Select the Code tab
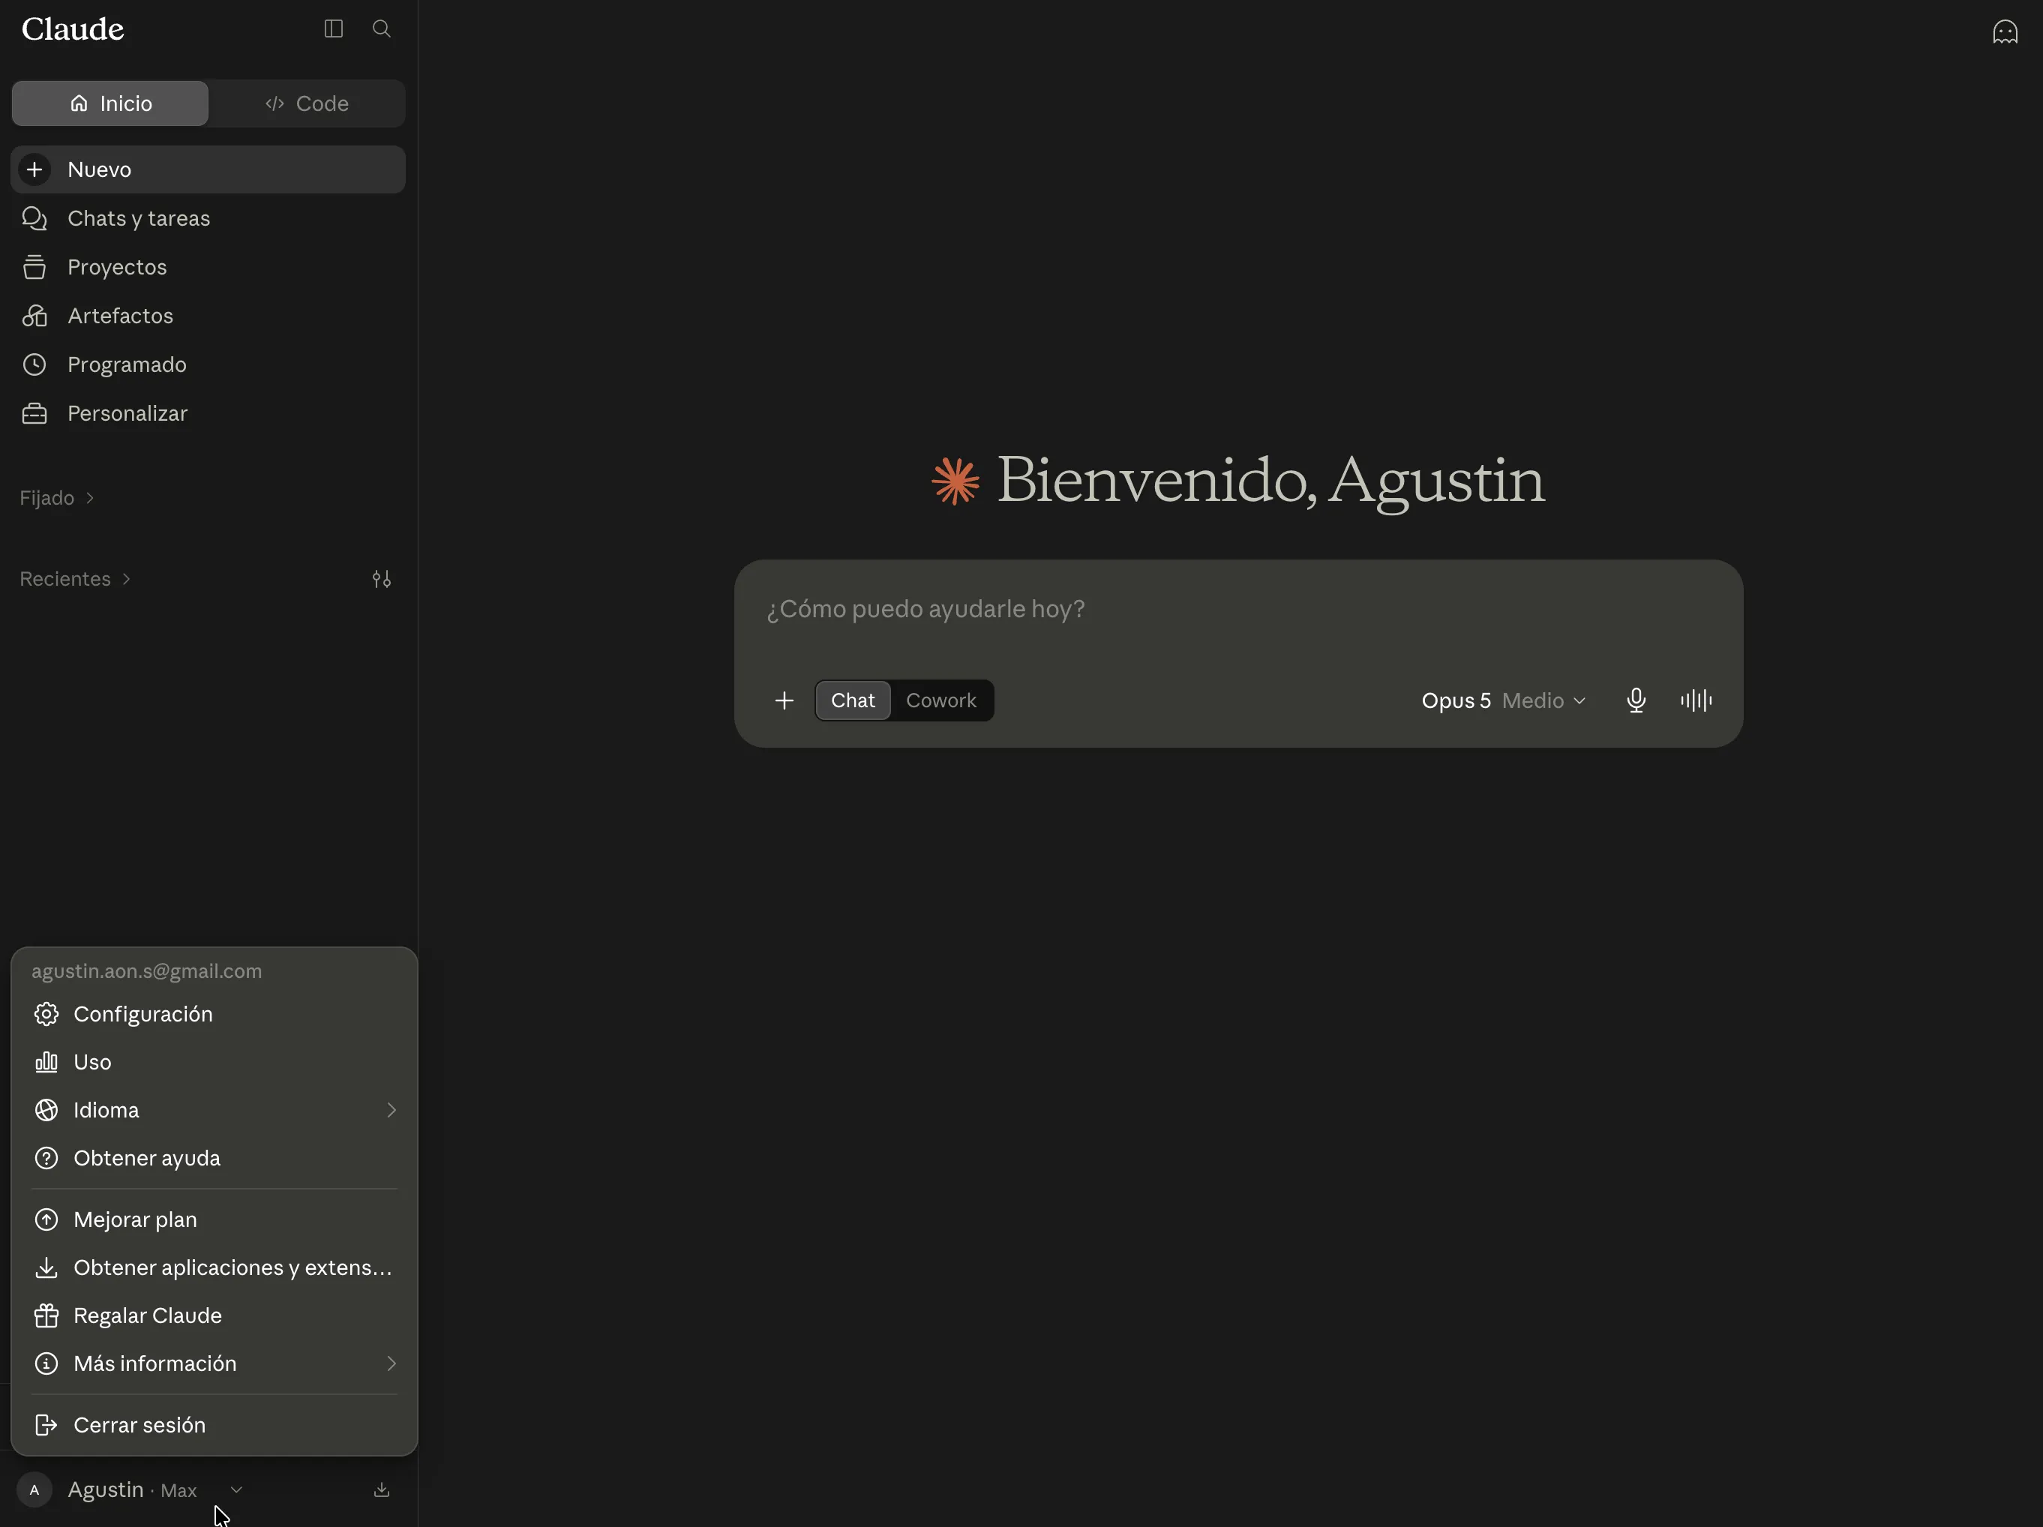Screen dimensions: 2043x1527 pos(307,103)
